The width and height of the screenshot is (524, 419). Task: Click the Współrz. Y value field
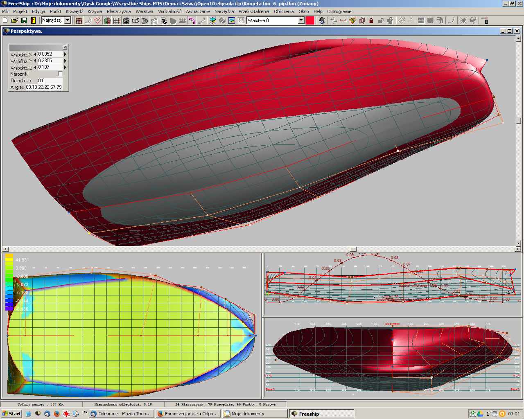click(x=50, y=61)
